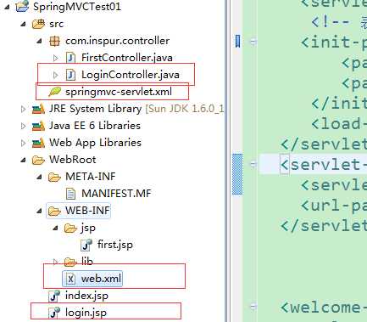The width and height of the screenshot is (367, 322).
Task: Select the com.inspur.controller package label
Action: (x=118, y=41)
